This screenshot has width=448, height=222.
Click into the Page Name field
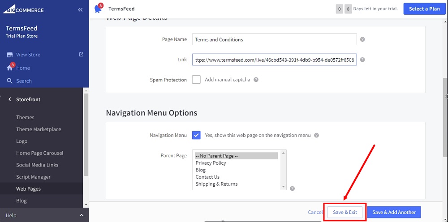pos(274,39)
